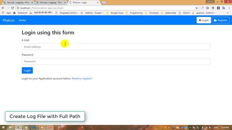Click the ENG language indicator
Viewport: 232px width, 130px height.
[x=216, y=127]
